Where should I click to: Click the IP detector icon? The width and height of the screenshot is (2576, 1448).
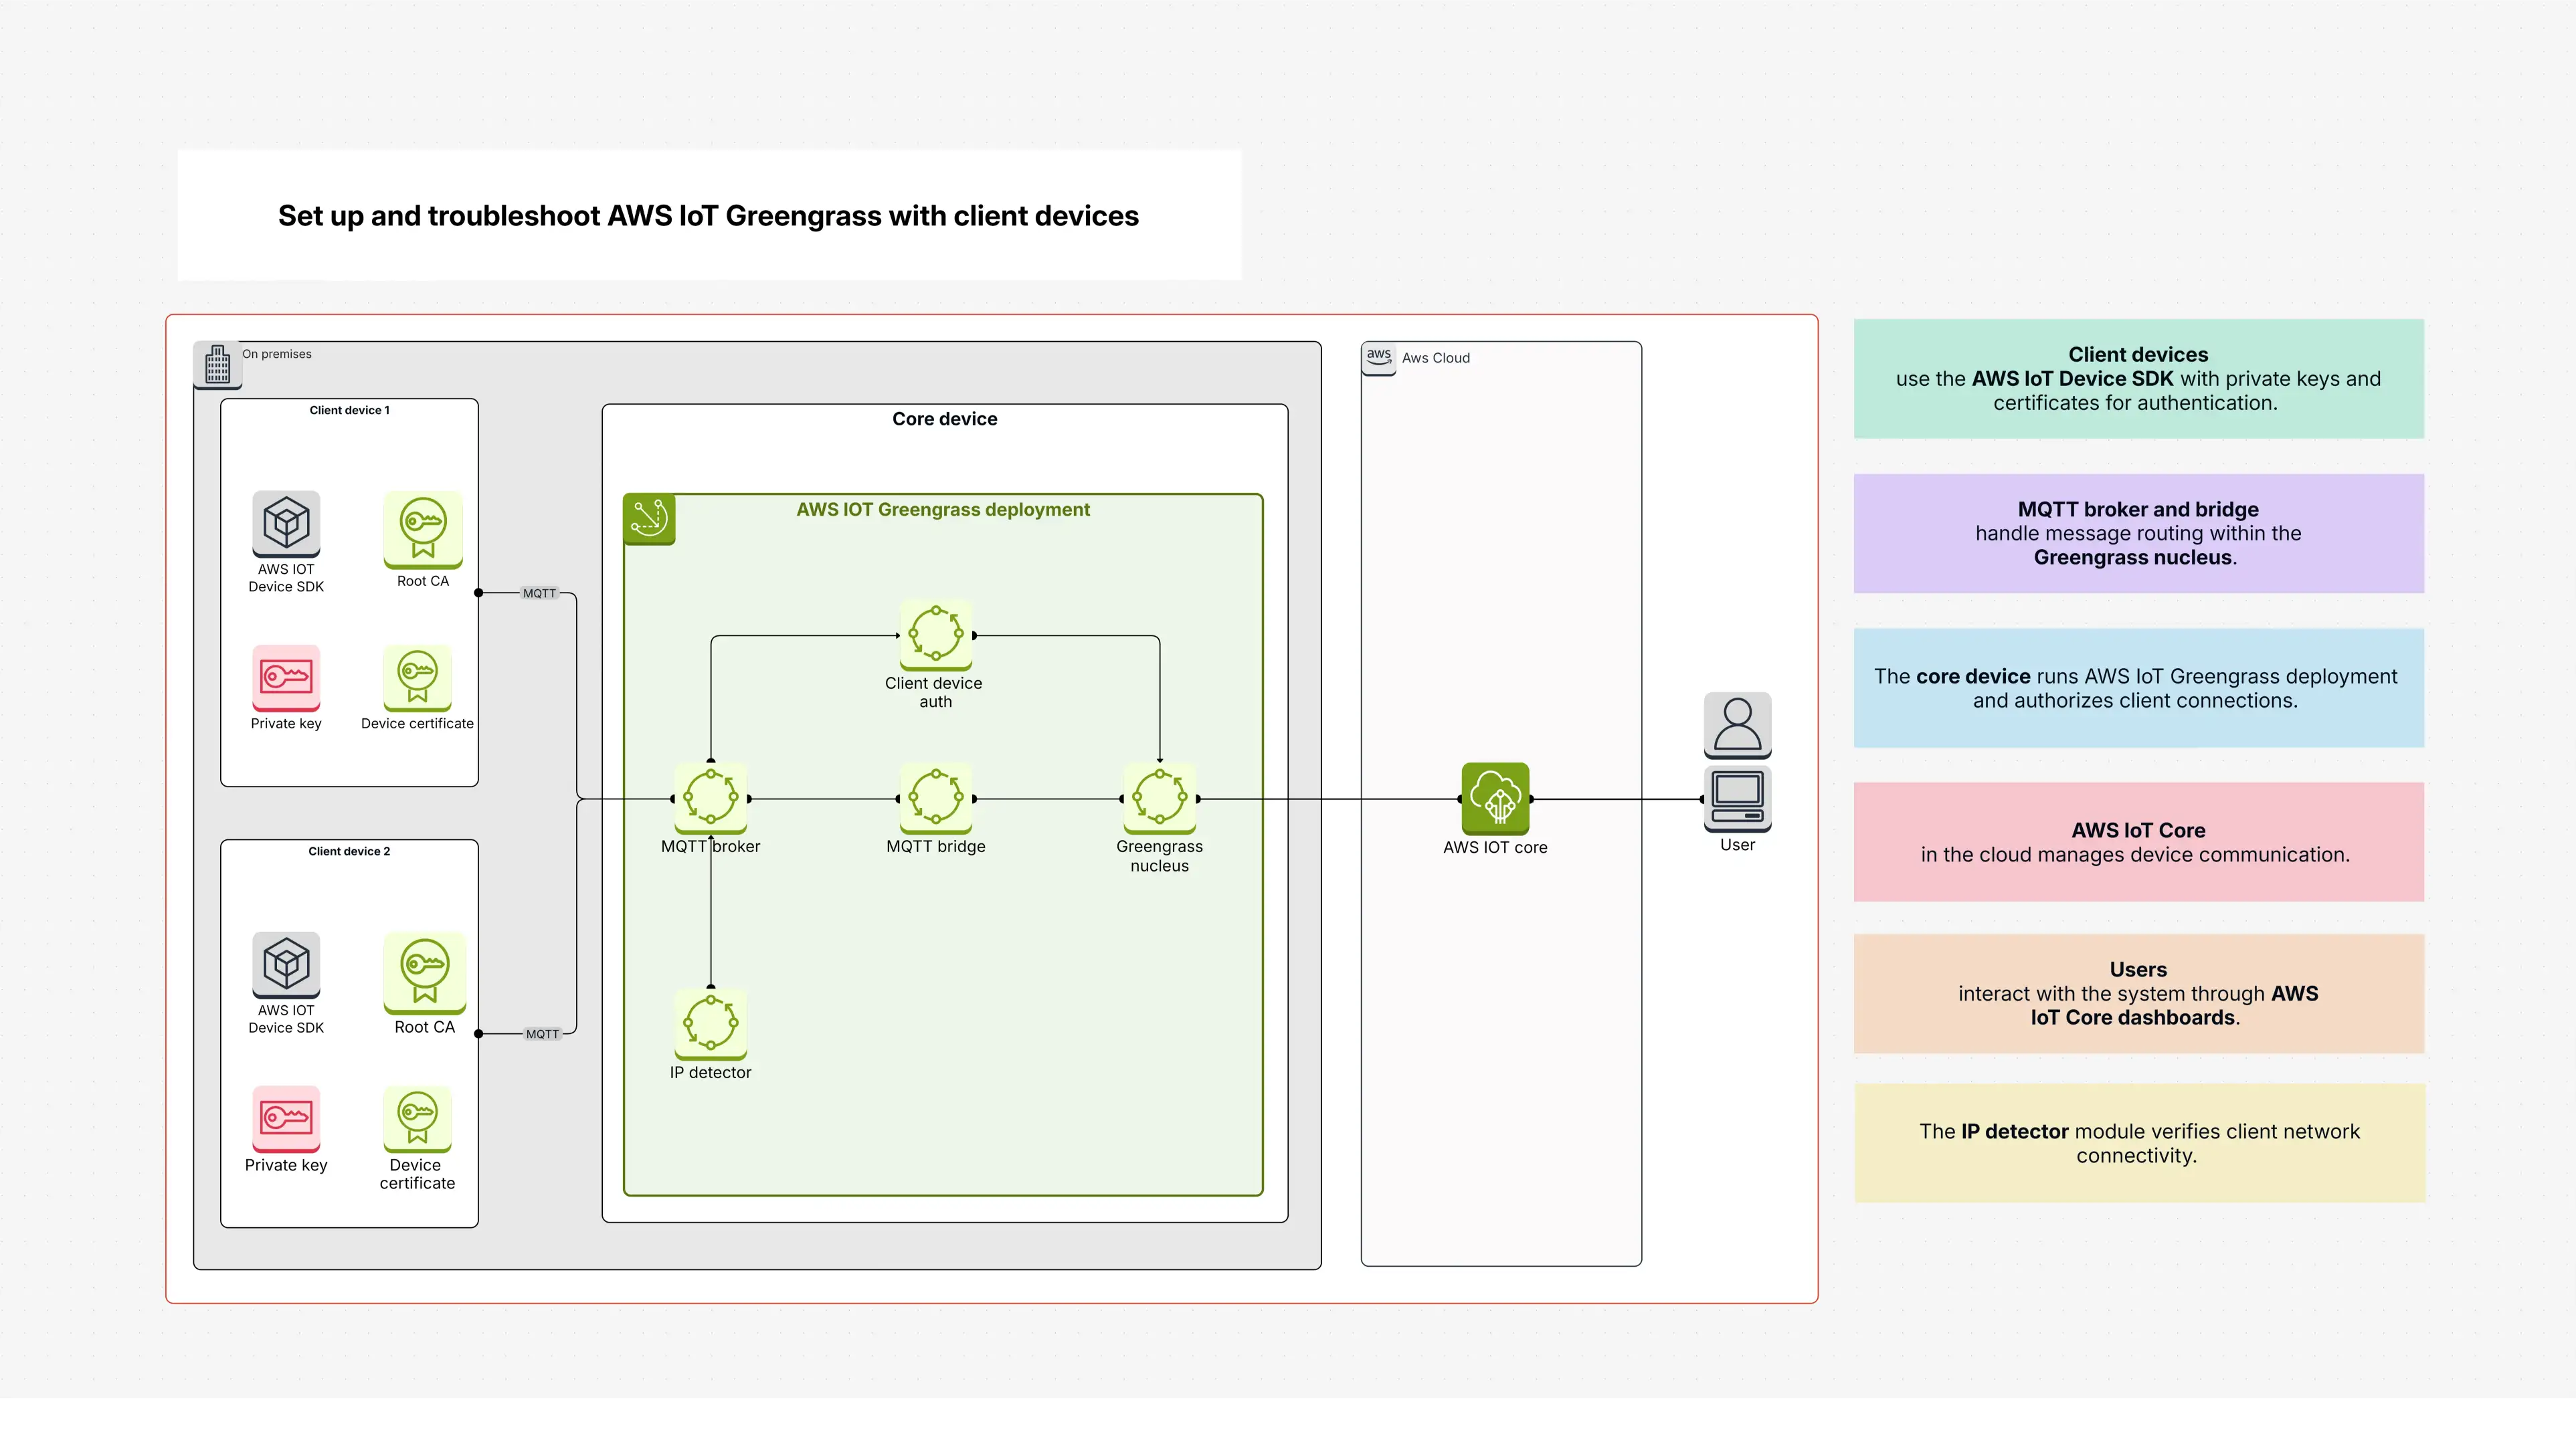pyautogui.click(x=711, y=1024)
